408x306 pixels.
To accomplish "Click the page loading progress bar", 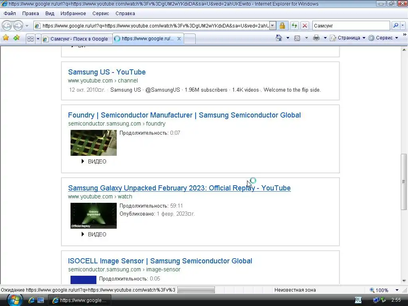I will [x=196, y=290].
